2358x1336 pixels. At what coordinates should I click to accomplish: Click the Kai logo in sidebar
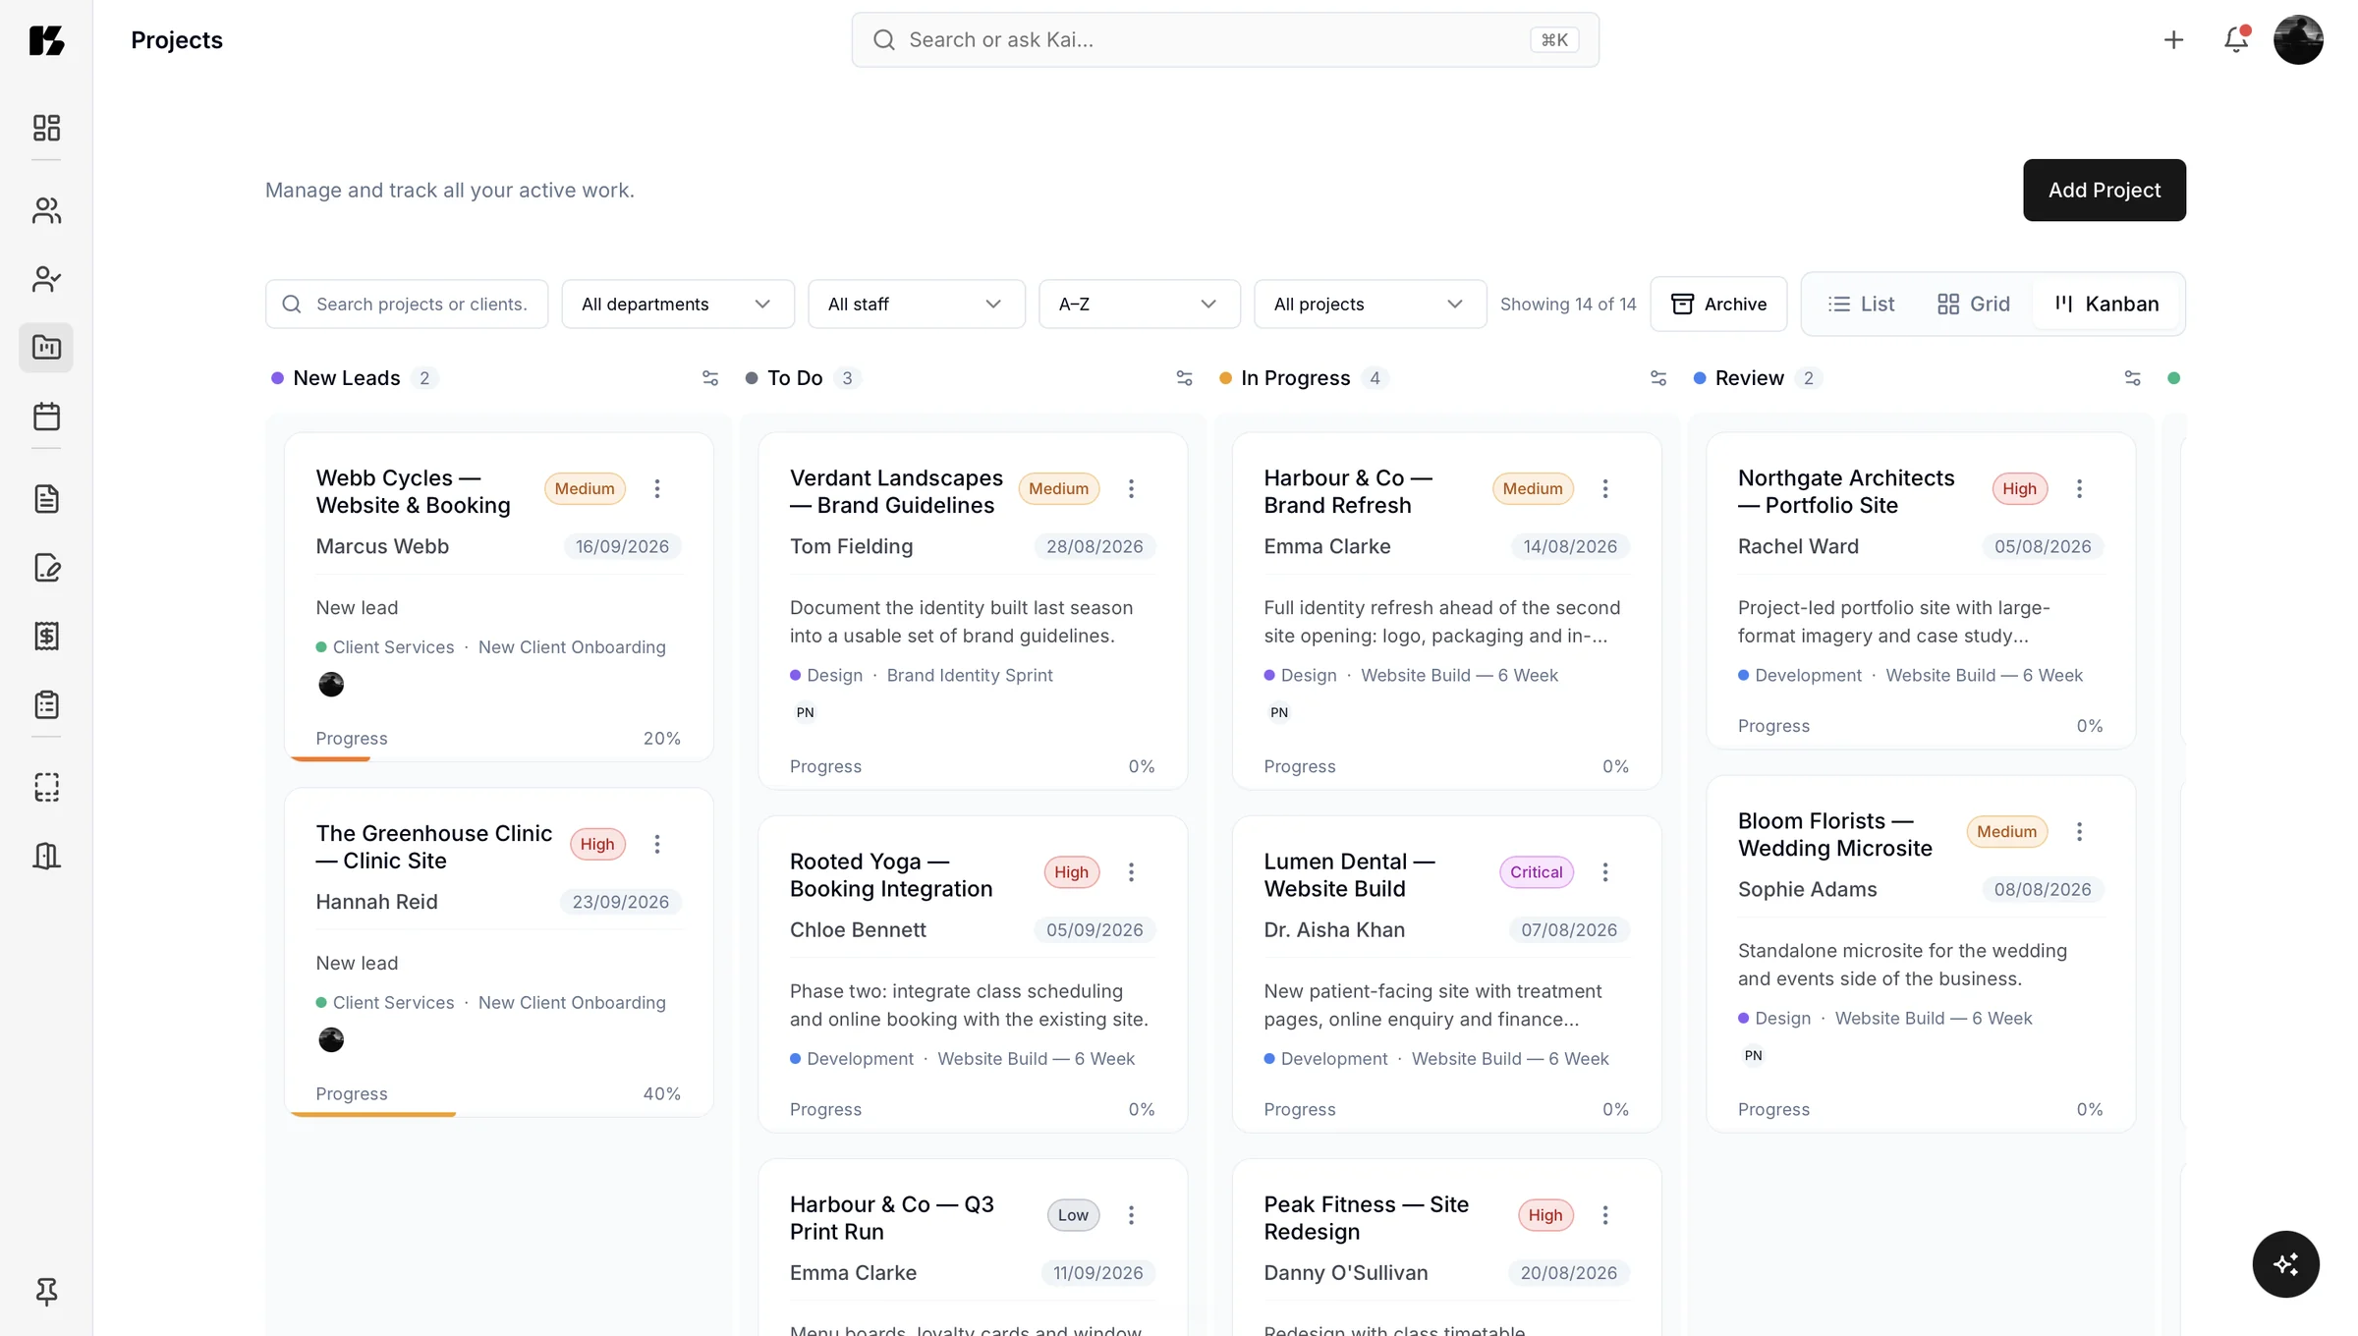click(46, 40)
